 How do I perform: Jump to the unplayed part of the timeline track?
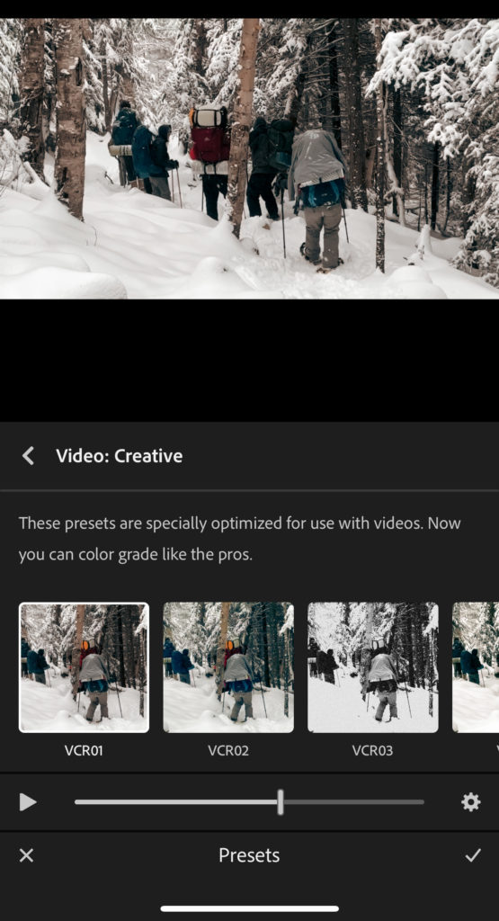click(x=354, y=801)
